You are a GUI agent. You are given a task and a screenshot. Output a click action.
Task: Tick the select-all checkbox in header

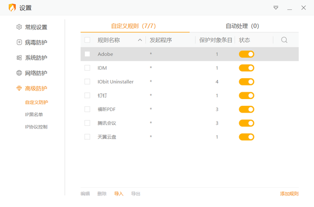(x=87, y=40)
